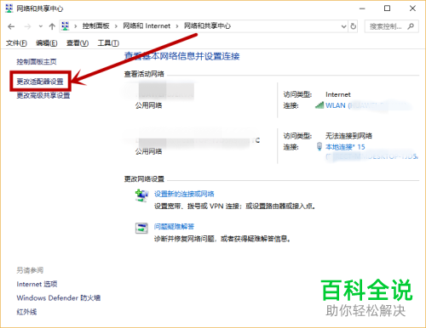
Task: Open the 文件(F) menu
Action: pyautogui.click(x=16, y=43)
